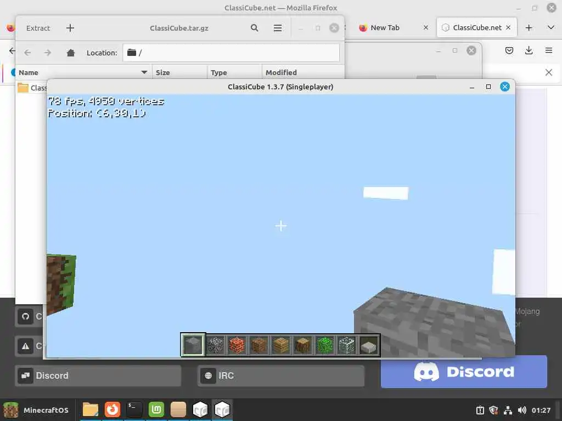Open the Discord link button on the webpage
This screenshot has height=421, width=562.
[x=98, y=376]
